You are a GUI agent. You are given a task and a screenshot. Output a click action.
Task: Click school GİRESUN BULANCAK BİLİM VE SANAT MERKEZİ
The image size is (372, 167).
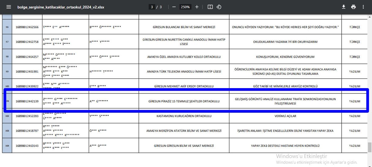pyautogui.click(x=184, y=27)
